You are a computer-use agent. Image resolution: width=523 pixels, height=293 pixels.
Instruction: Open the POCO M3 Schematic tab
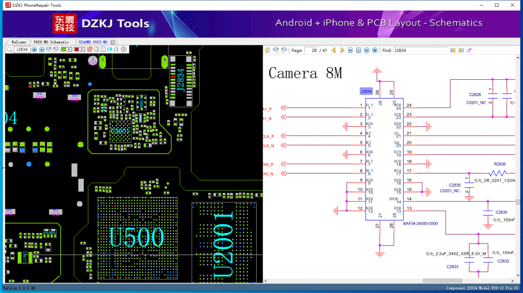point(51,42)
